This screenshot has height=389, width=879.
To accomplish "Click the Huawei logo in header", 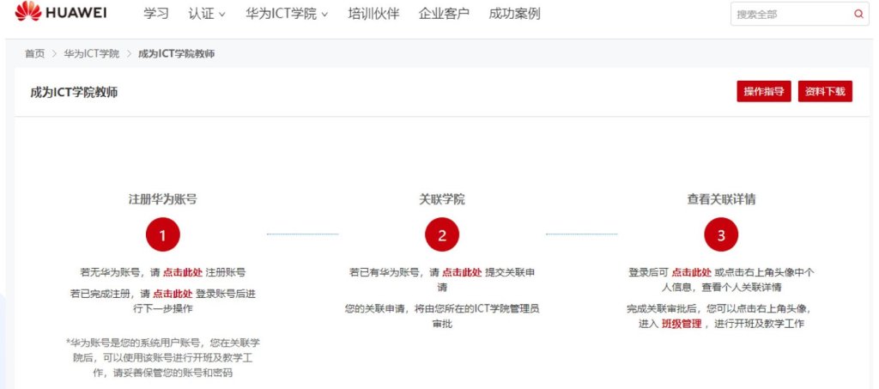I will click(60, 14).
